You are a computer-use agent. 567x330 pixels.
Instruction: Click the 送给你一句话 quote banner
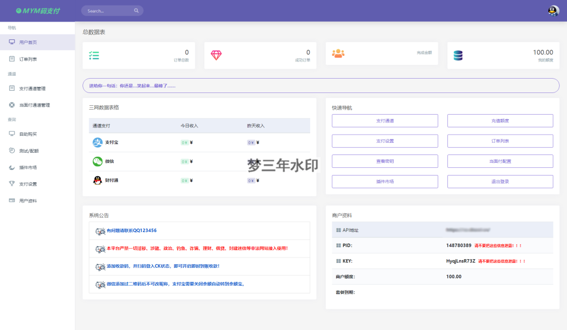[x=321, y=86]
